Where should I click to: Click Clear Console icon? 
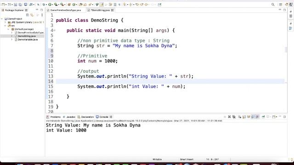point(240,117)
